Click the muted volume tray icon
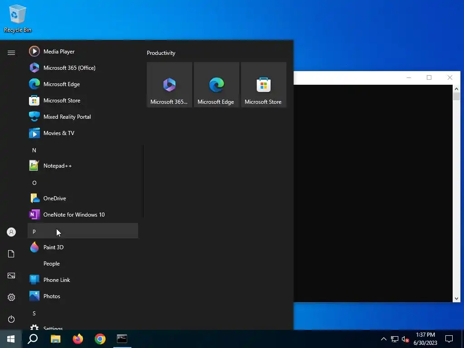464x348 pixels. pyautogui.click(x=405, y=339)
